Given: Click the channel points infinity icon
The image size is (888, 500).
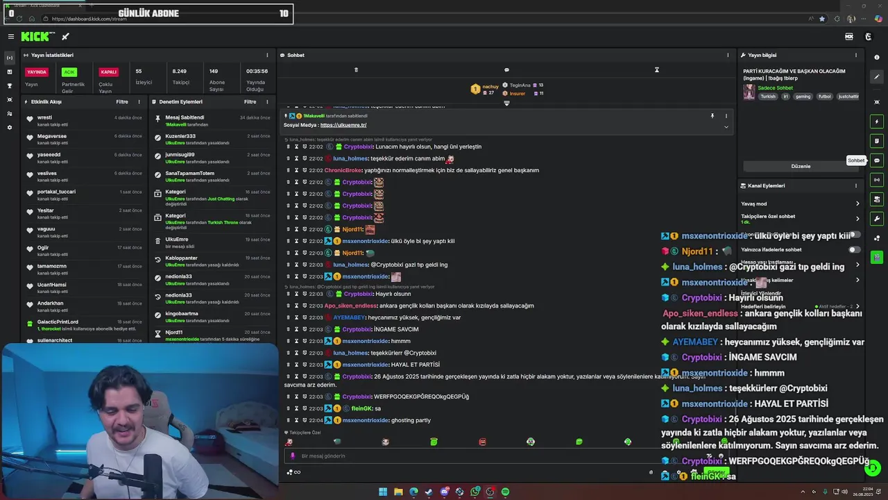Looking at the screenshot, I should (x=297, y=472).
